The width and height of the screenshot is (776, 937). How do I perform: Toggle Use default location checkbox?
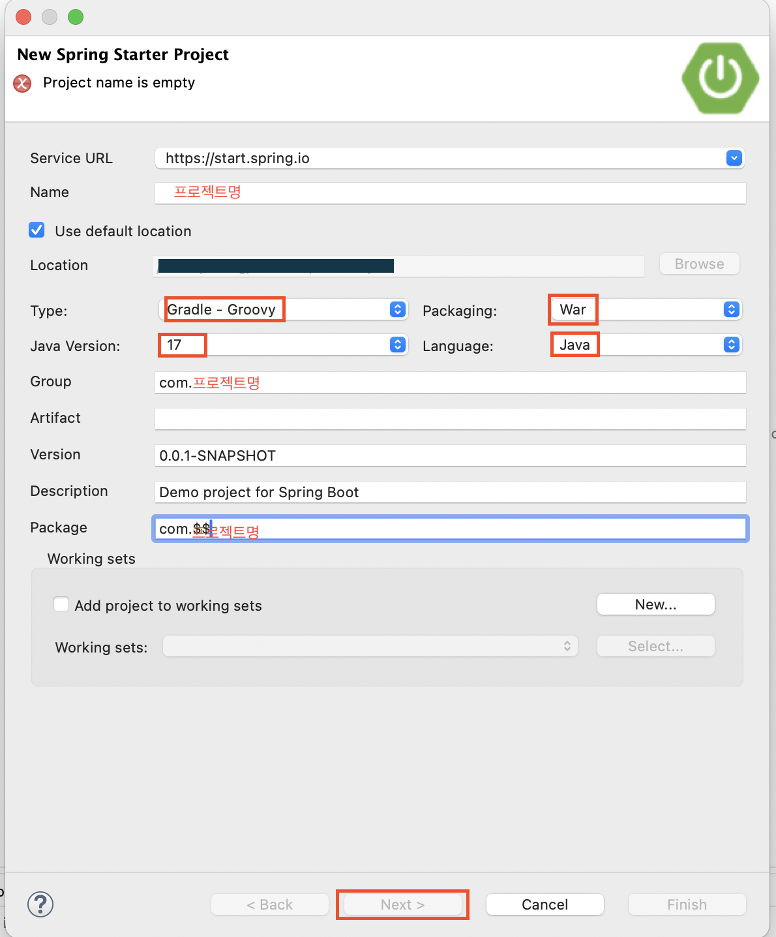click(x=37, y=230)
